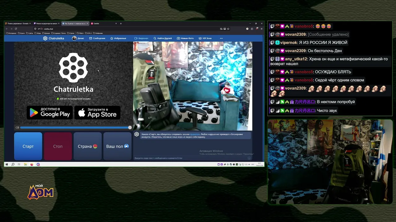Click the В нектоми попробуй chat message
Image resolution: width=396 pixels, height=222 pixels.
[336, 102]
